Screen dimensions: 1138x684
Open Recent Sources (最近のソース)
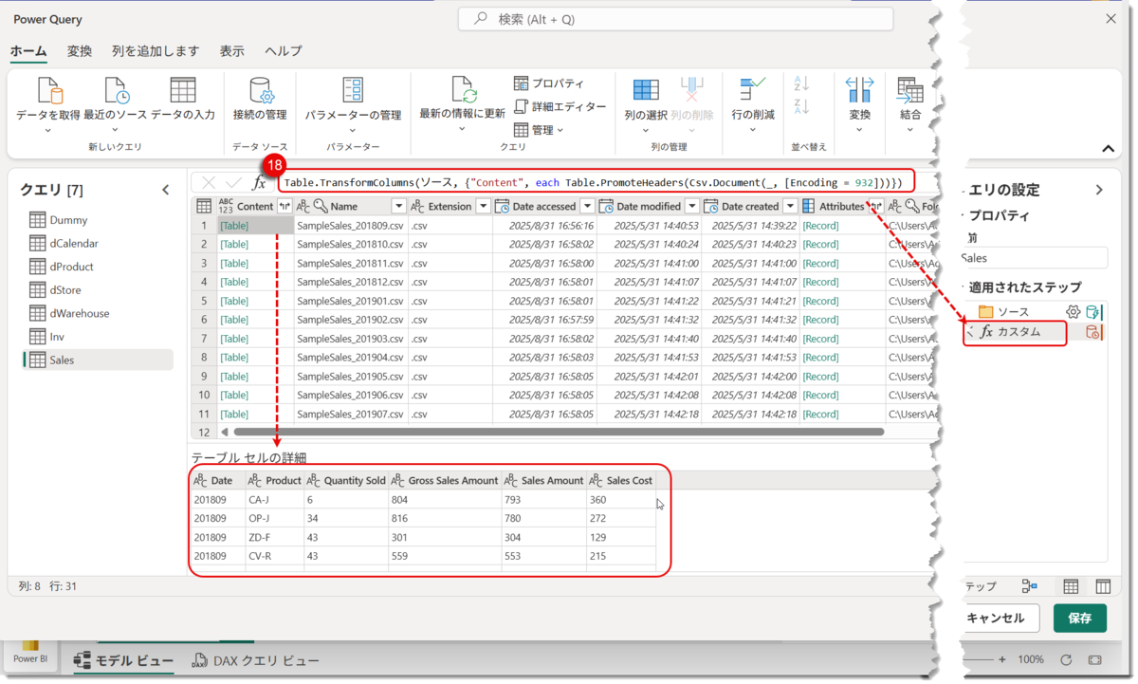[116, 104]
